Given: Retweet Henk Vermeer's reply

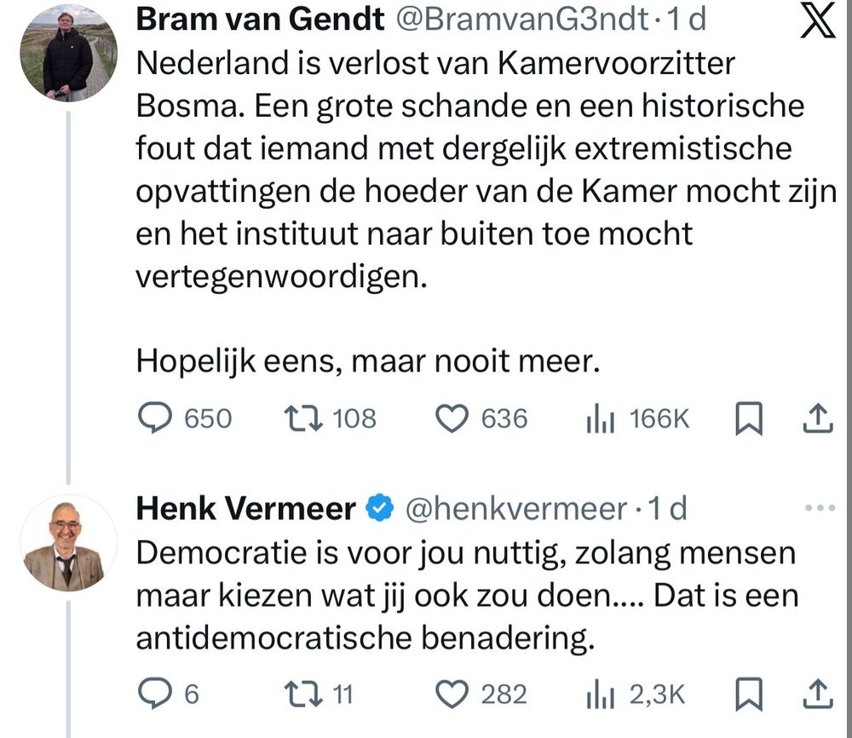Looking at the screenshot, I should click(299, 695).
